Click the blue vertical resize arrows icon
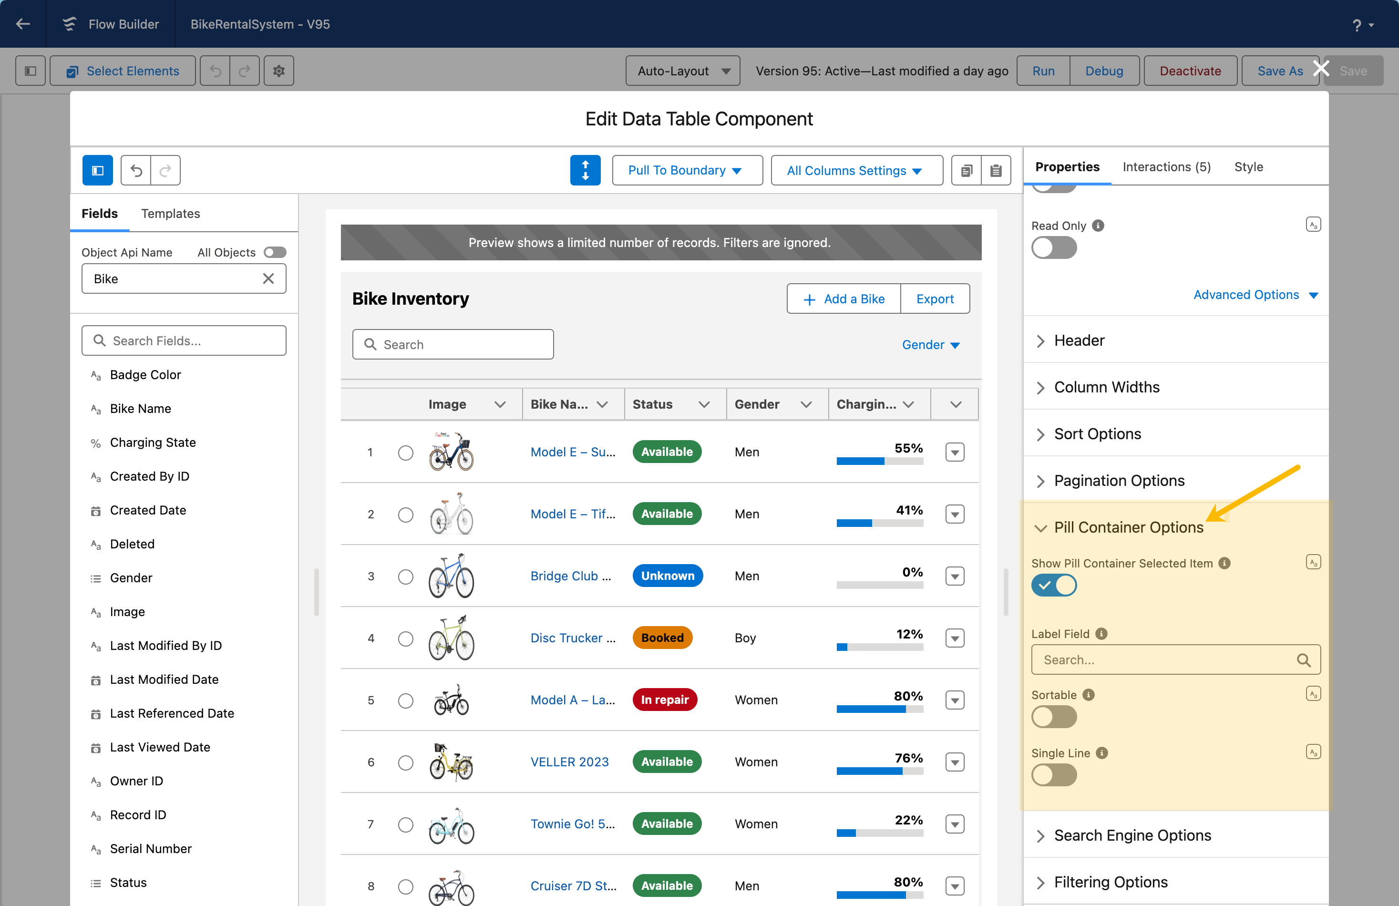 pyautogui.click(x=585, y=171)
